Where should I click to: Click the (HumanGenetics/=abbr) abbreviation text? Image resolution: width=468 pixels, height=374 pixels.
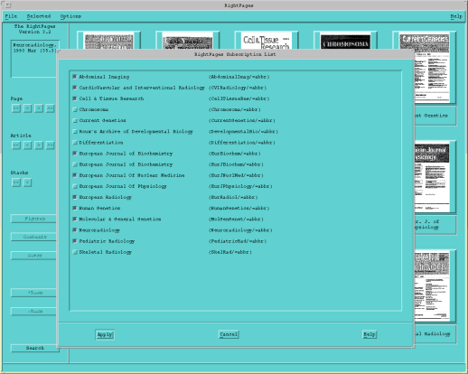click(239, 208)
